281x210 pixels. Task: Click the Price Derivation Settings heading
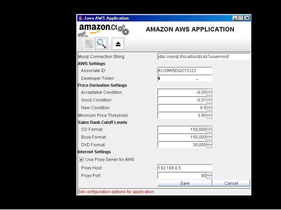(x=102, y=85)
